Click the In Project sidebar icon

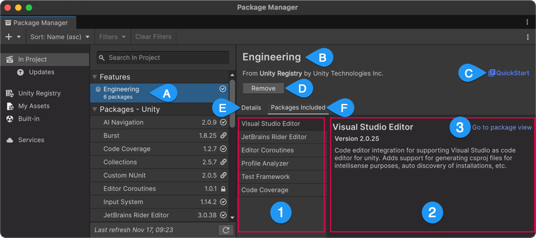[10, 59]
